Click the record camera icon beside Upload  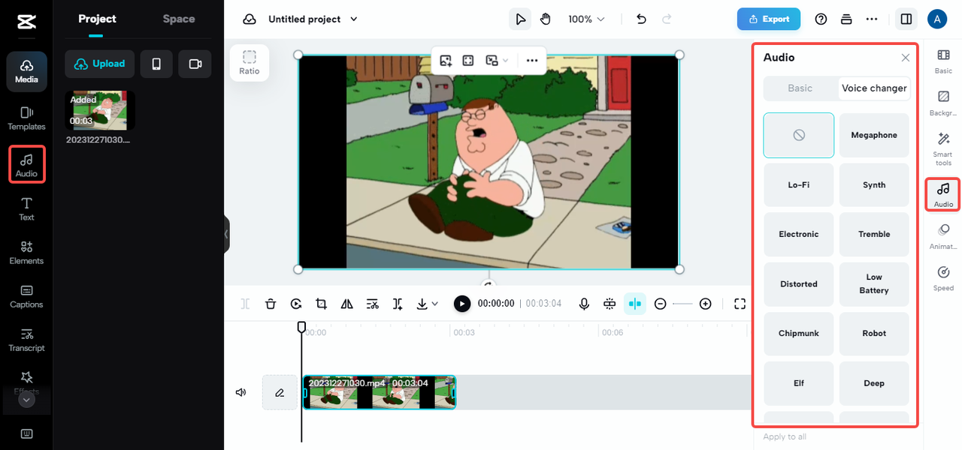coord(195,64)
